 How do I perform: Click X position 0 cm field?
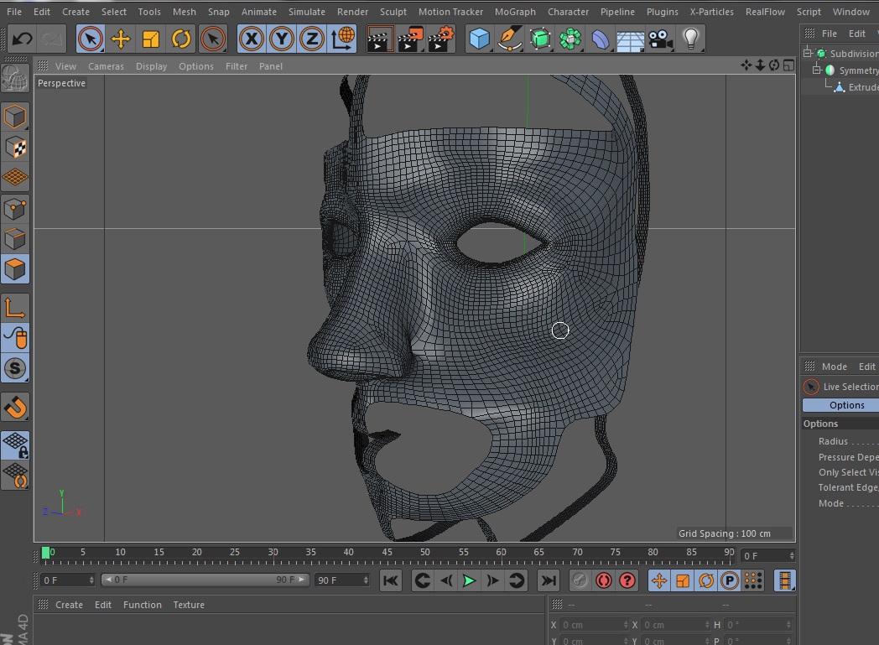point(594,625)
